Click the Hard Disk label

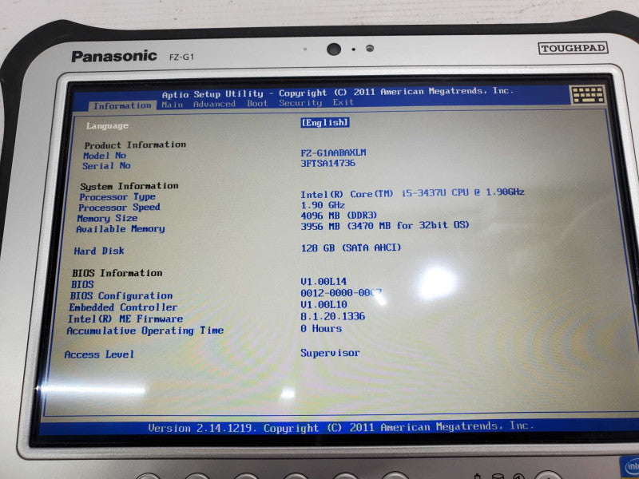pos(99,251)
